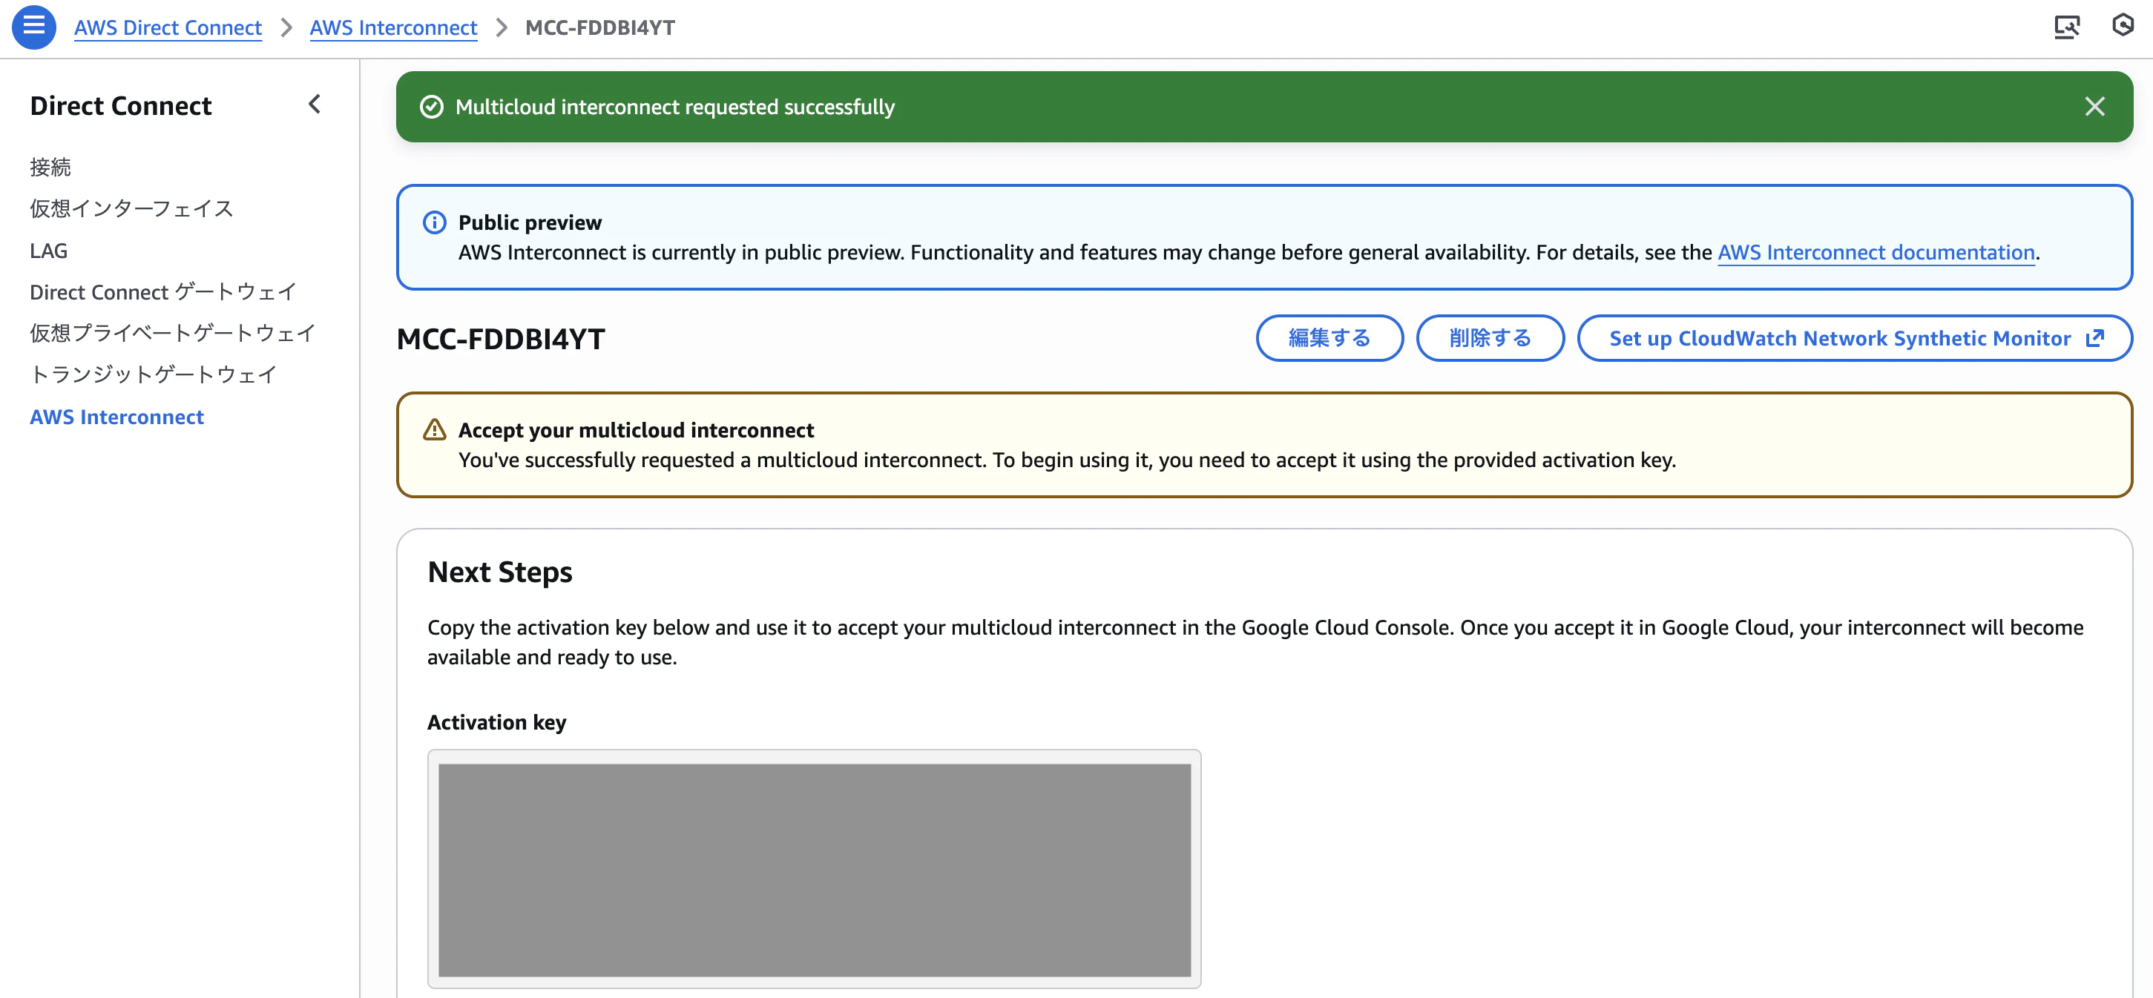The image size is (2153, 998).
Task: Select 接続 in the sidebar
Action: (50, 167)
